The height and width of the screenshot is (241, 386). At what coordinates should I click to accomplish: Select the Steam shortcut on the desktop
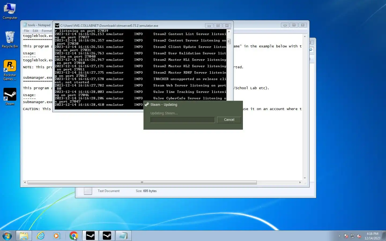[x=10, y=97]
